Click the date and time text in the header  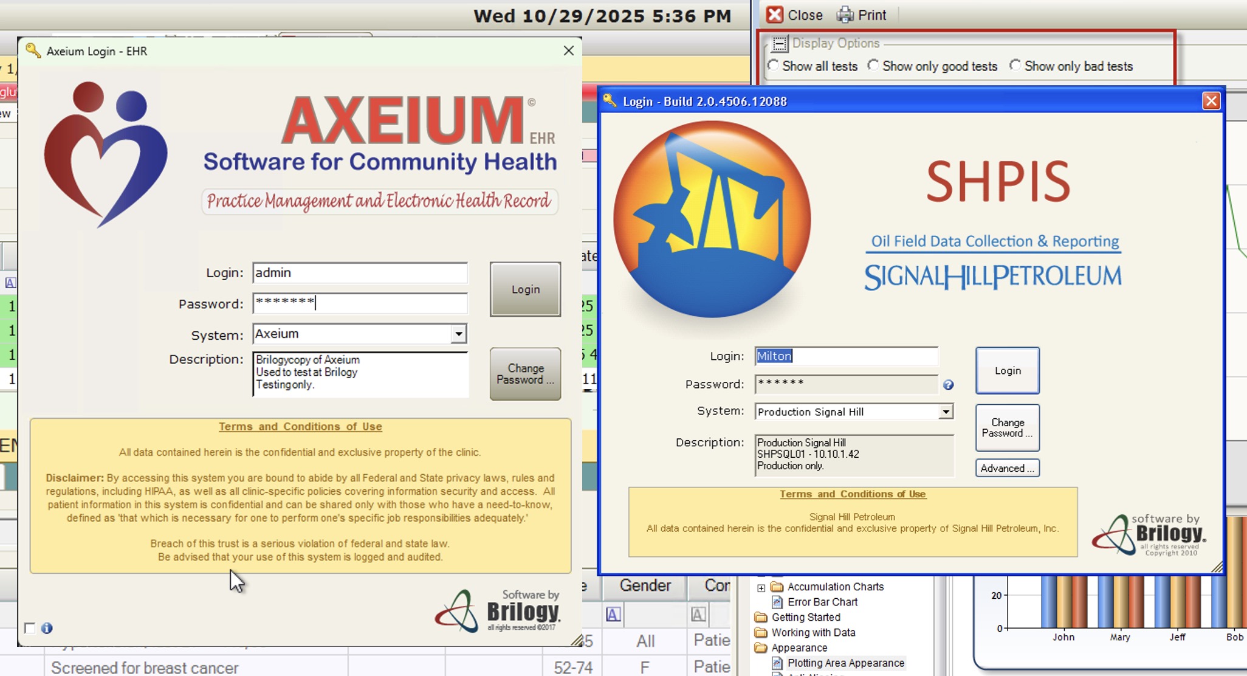602,16
